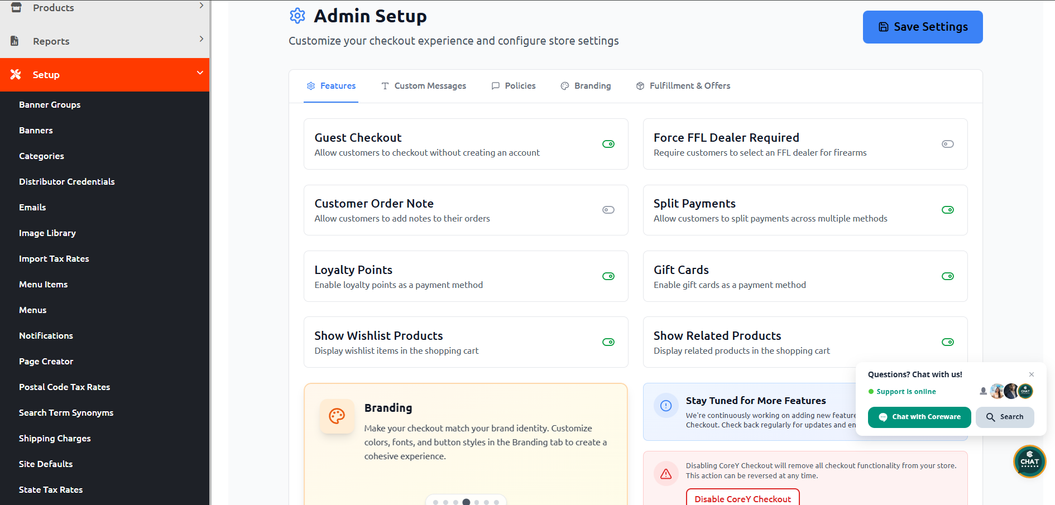Enable the Customer Order Note toggle
This screenshot has height=505, width=1055.
tap(608, 210)
